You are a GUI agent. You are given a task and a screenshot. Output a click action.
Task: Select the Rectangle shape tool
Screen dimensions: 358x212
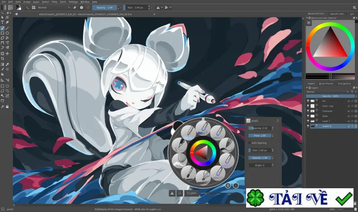(2, 33)
